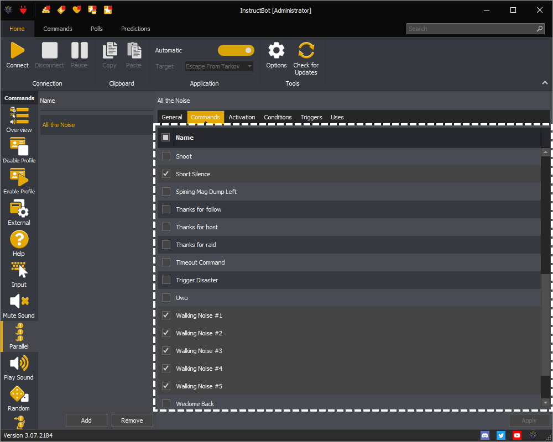Switch to the General tab
553x442 pixels.
coord(172,117)
